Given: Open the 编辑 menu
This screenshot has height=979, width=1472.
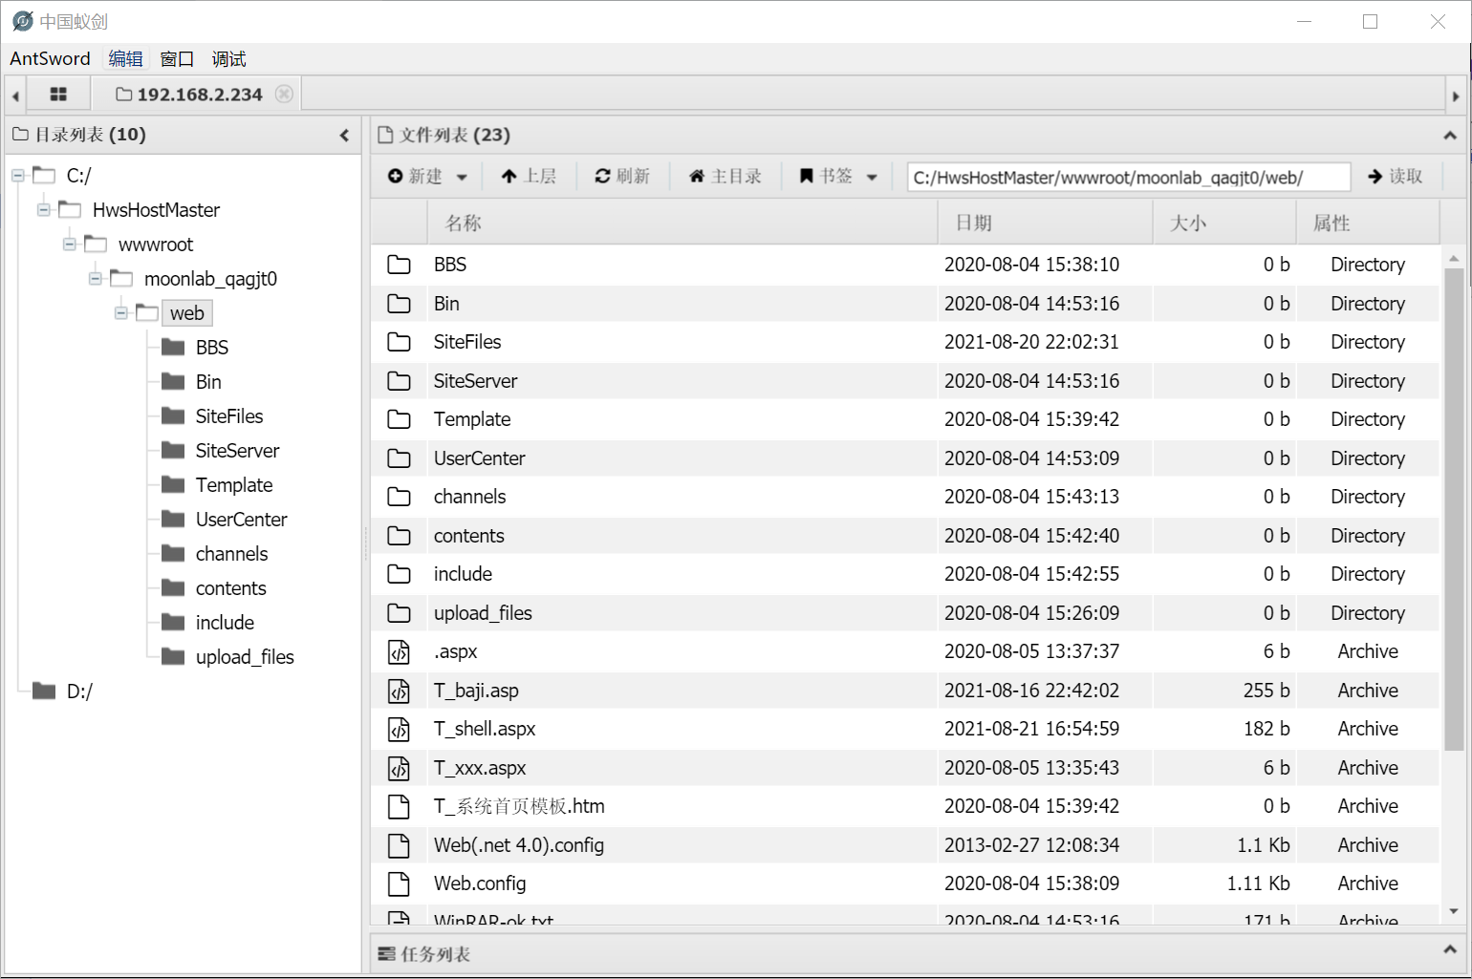Looking at the screenshot, I should 125,59.
